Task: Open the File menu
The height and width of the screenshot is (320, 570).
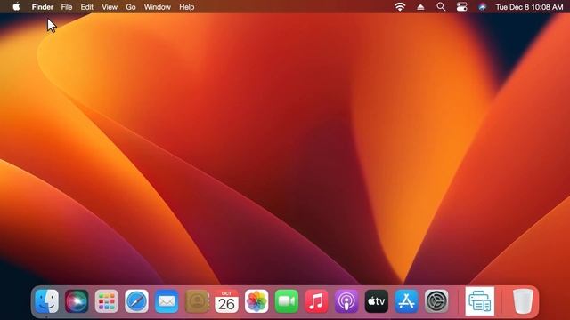Action: point(67,7)
